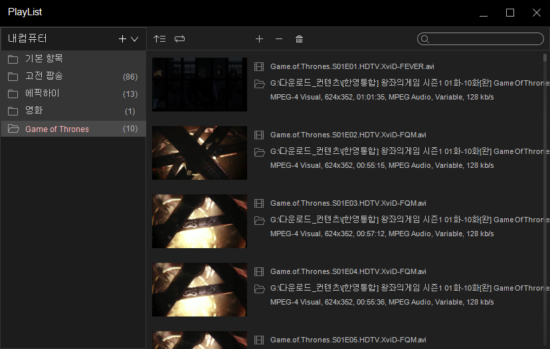Click the 고전 팝송 folder icon
Image resolution: width=550 pixels, height=349 pixels.
coord(13,76)
